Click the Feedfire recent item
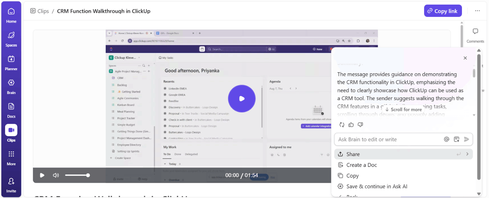Viewport: 489px width, 198px height. [x=174, y=101]
